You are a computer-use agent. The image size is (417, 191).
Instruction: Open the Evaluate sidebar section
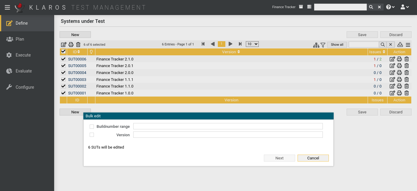coord(23,71)
